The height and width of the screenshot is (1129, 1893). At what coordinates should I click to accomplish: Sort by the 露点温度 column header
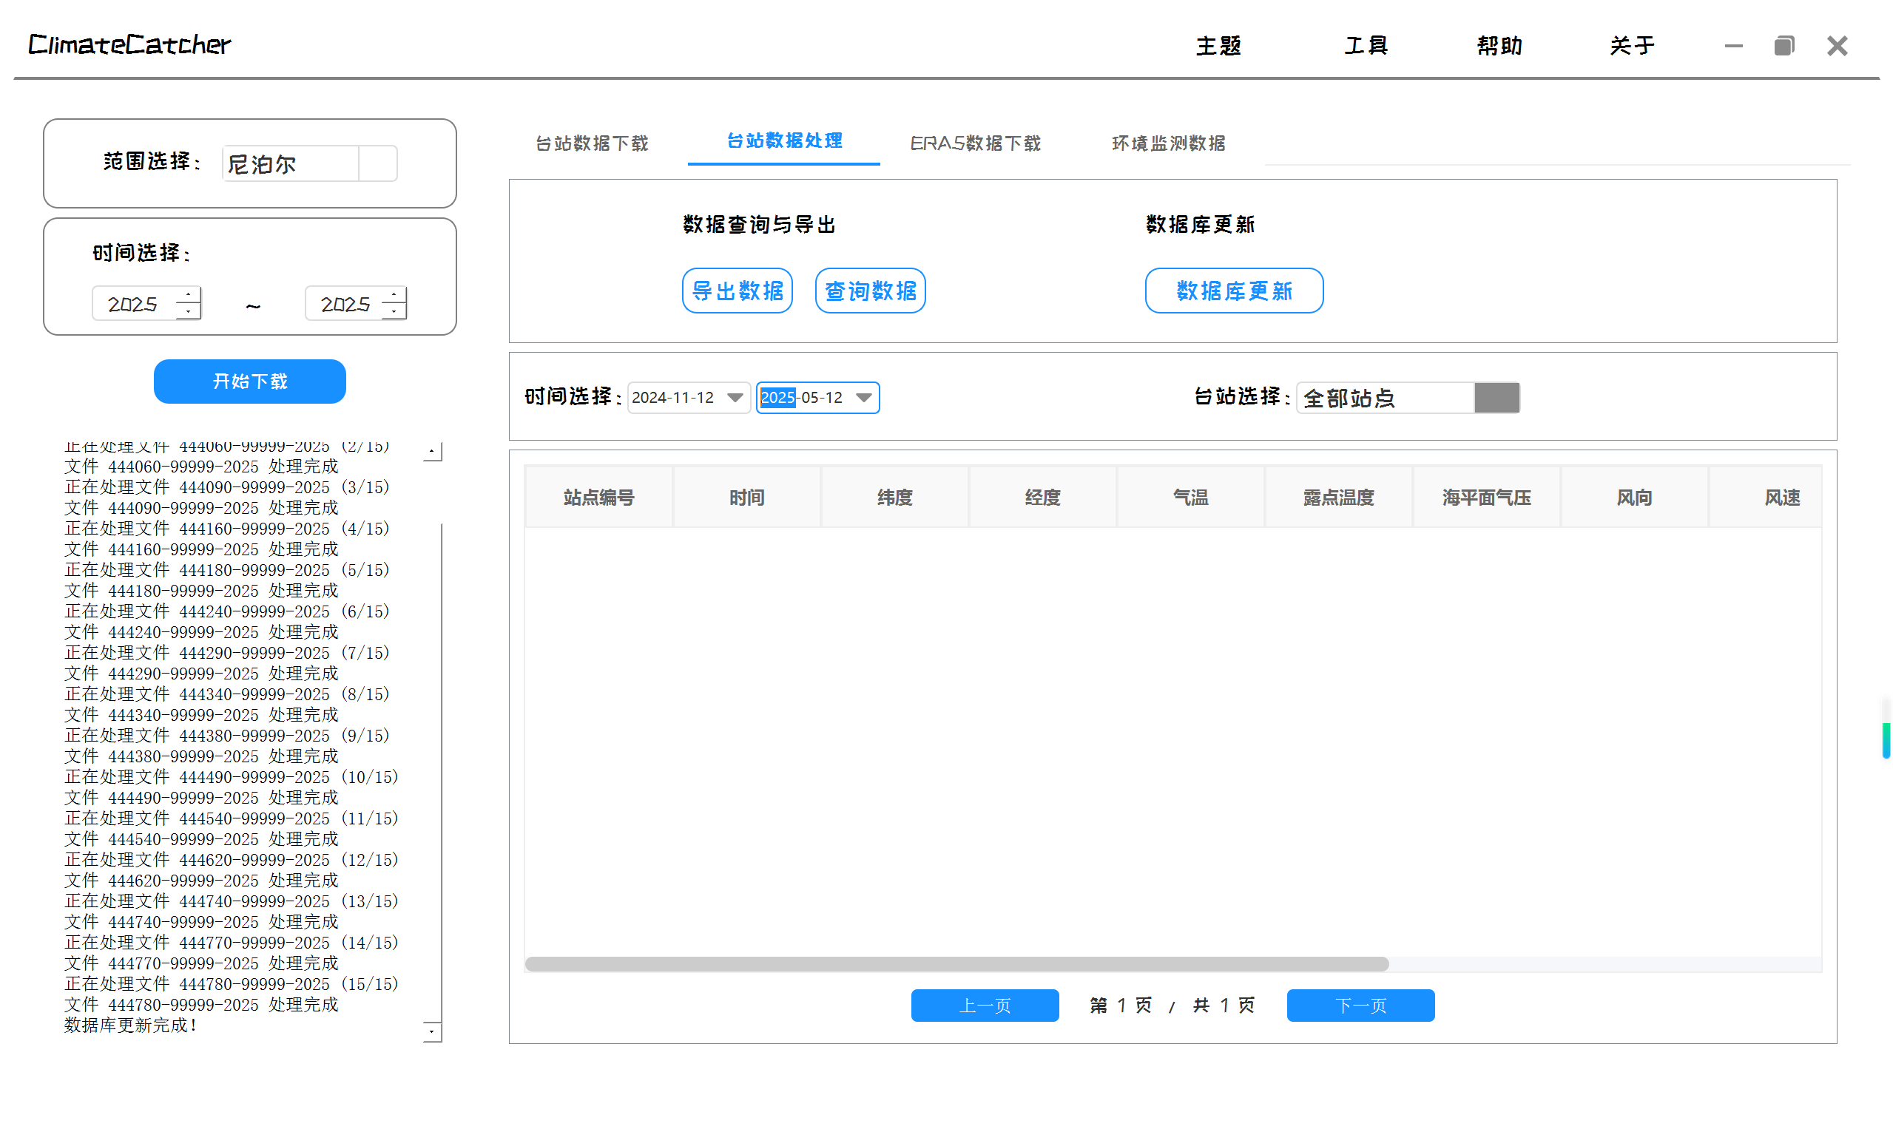(1338, 498)
